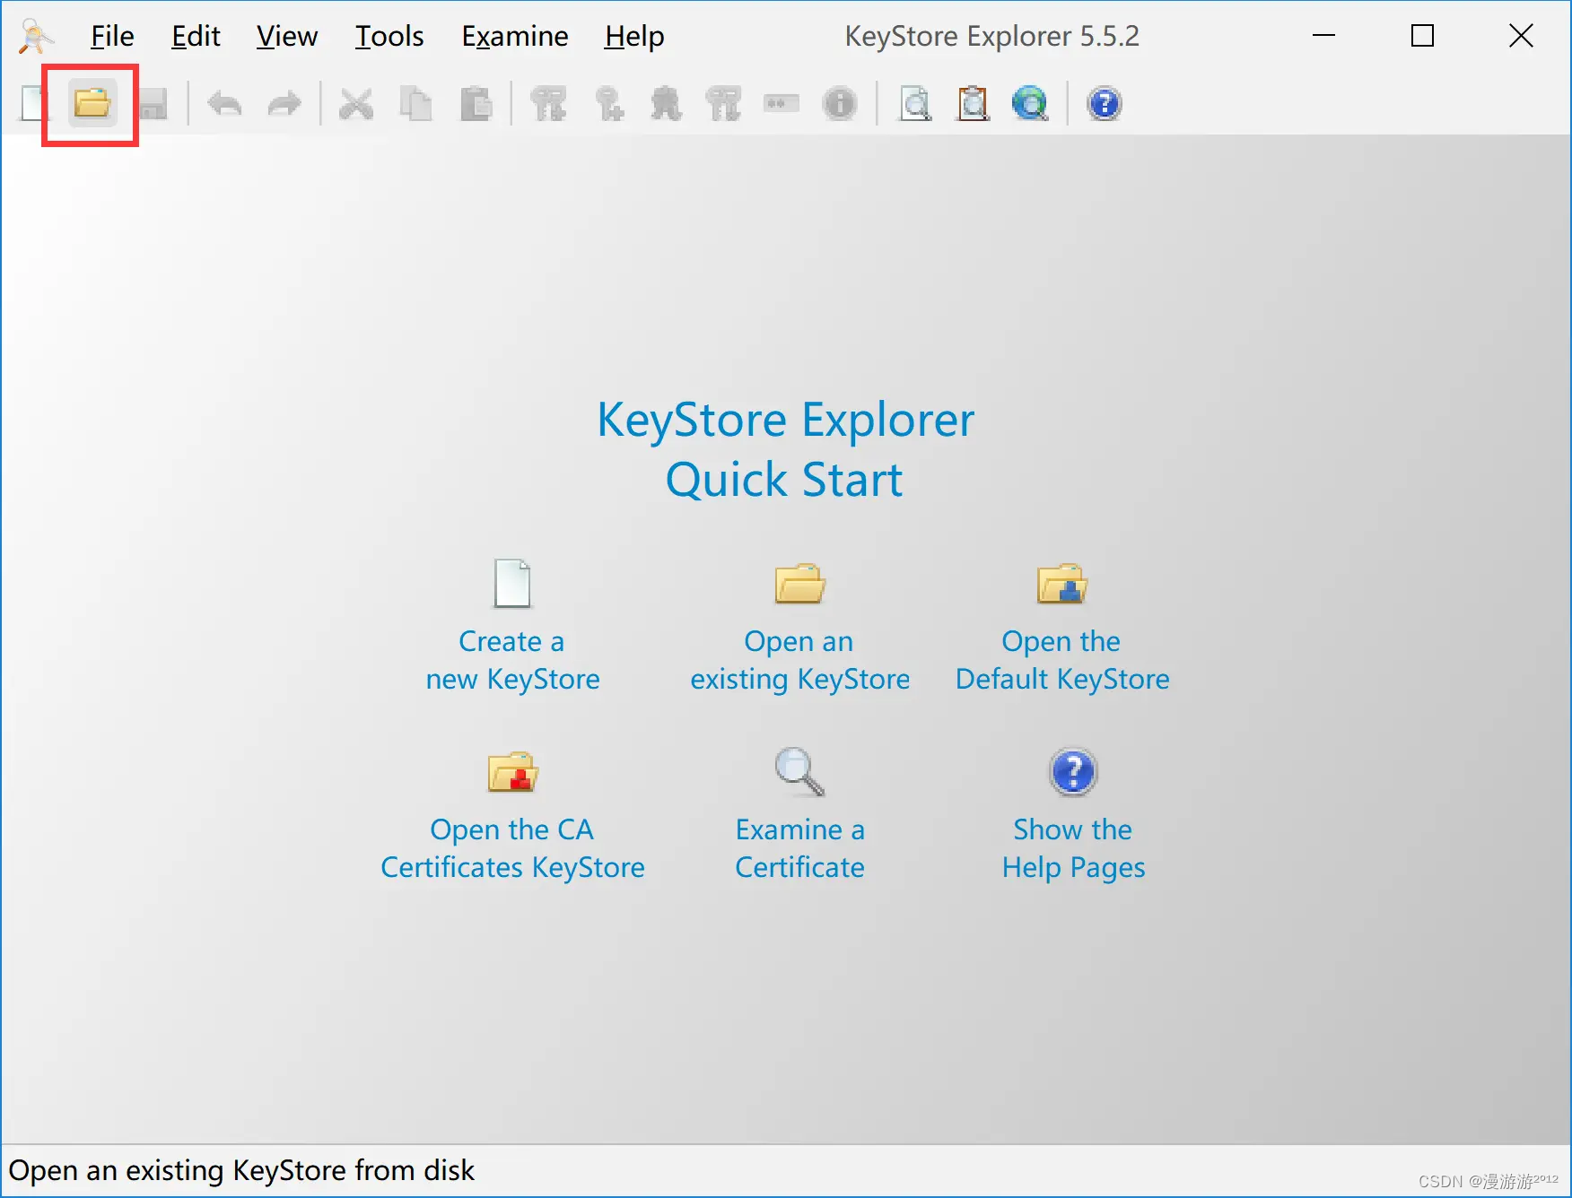
Task: Click the Examine SSL globe toolbar icon
Action: coord(1030,104)
